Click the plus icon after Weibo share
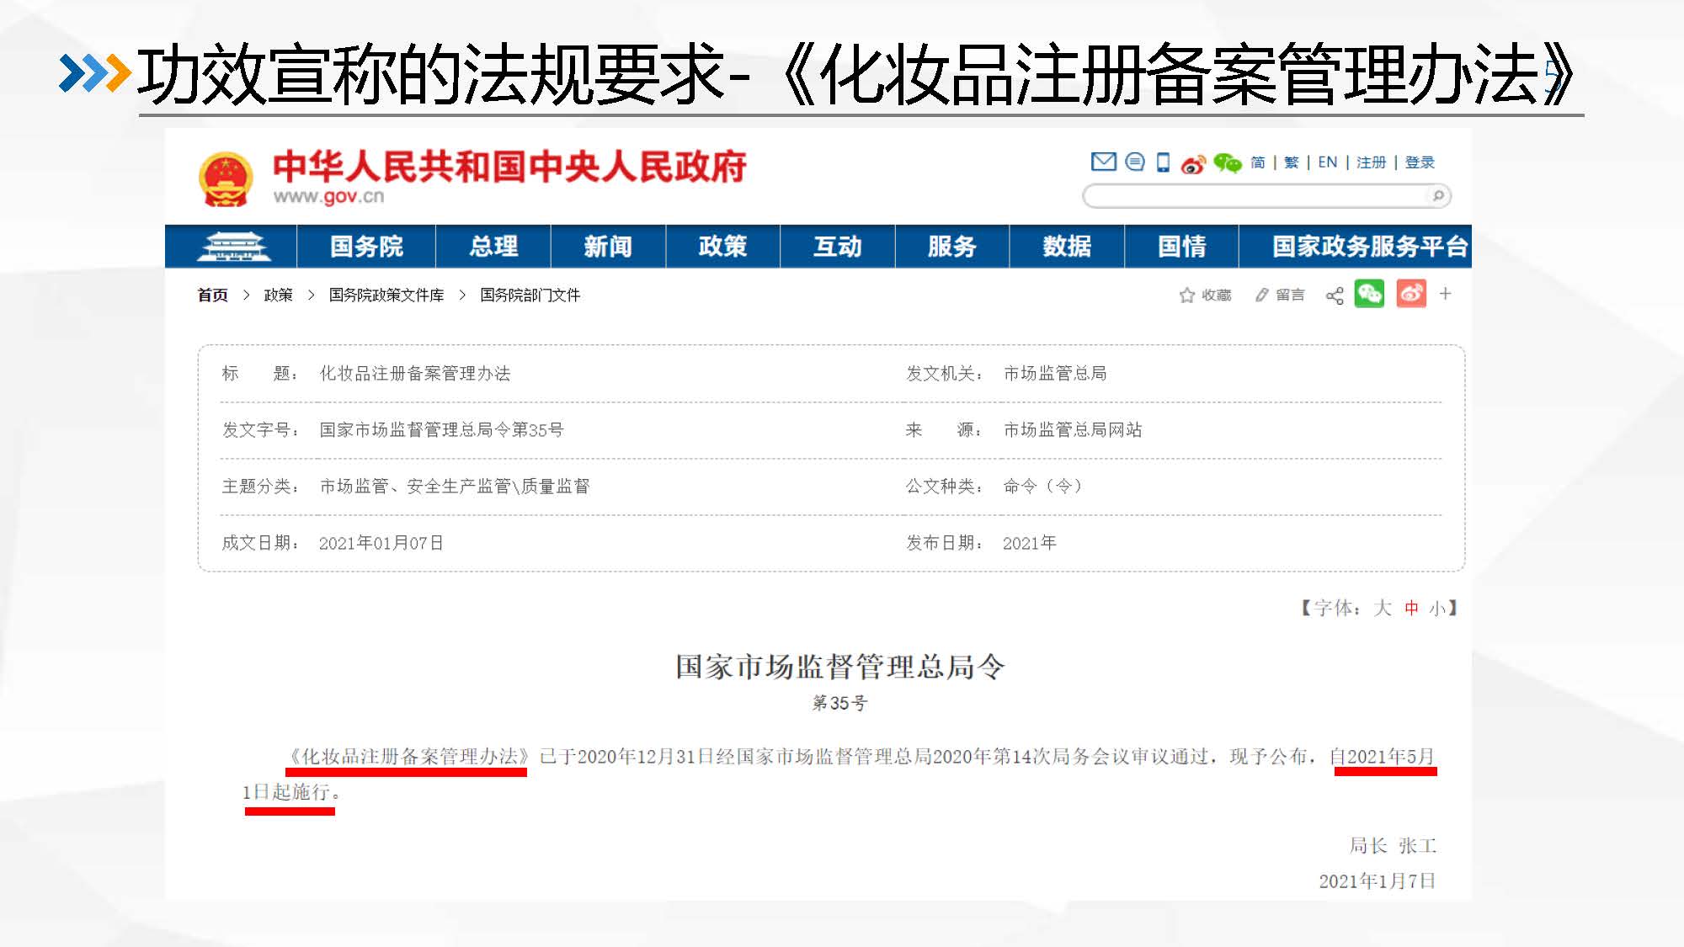 coord(1446,294)
